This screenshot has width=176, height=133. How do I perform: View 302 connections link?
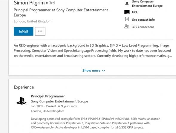click(143, 27)
